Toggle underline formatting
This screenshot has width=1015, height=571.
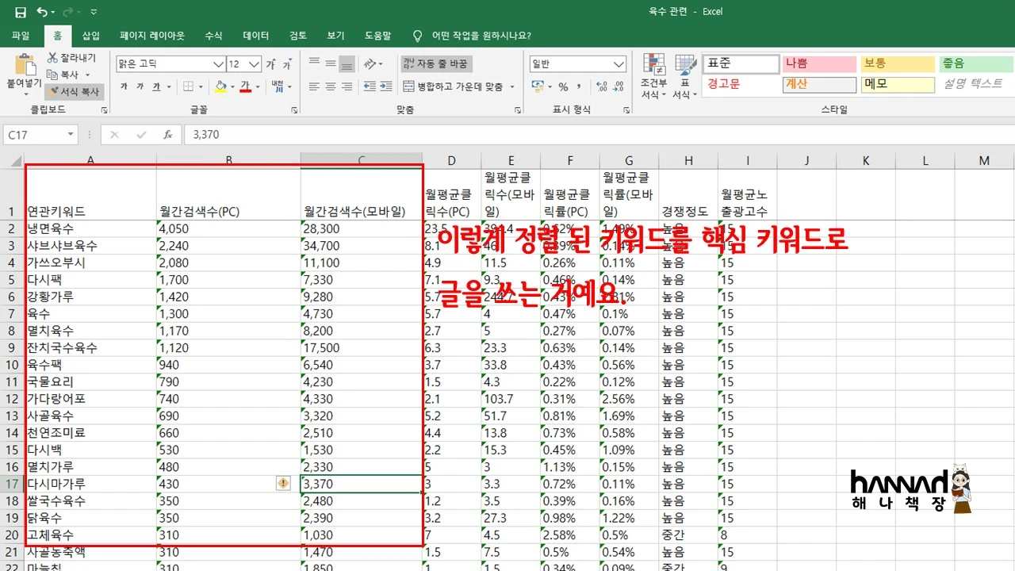coord(156,86)
